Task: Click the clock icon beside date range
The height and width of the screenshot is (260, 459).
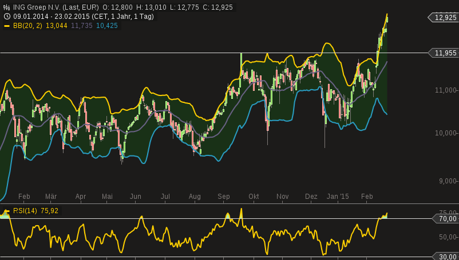Action: pyautogui.click(x=6, y=17)
